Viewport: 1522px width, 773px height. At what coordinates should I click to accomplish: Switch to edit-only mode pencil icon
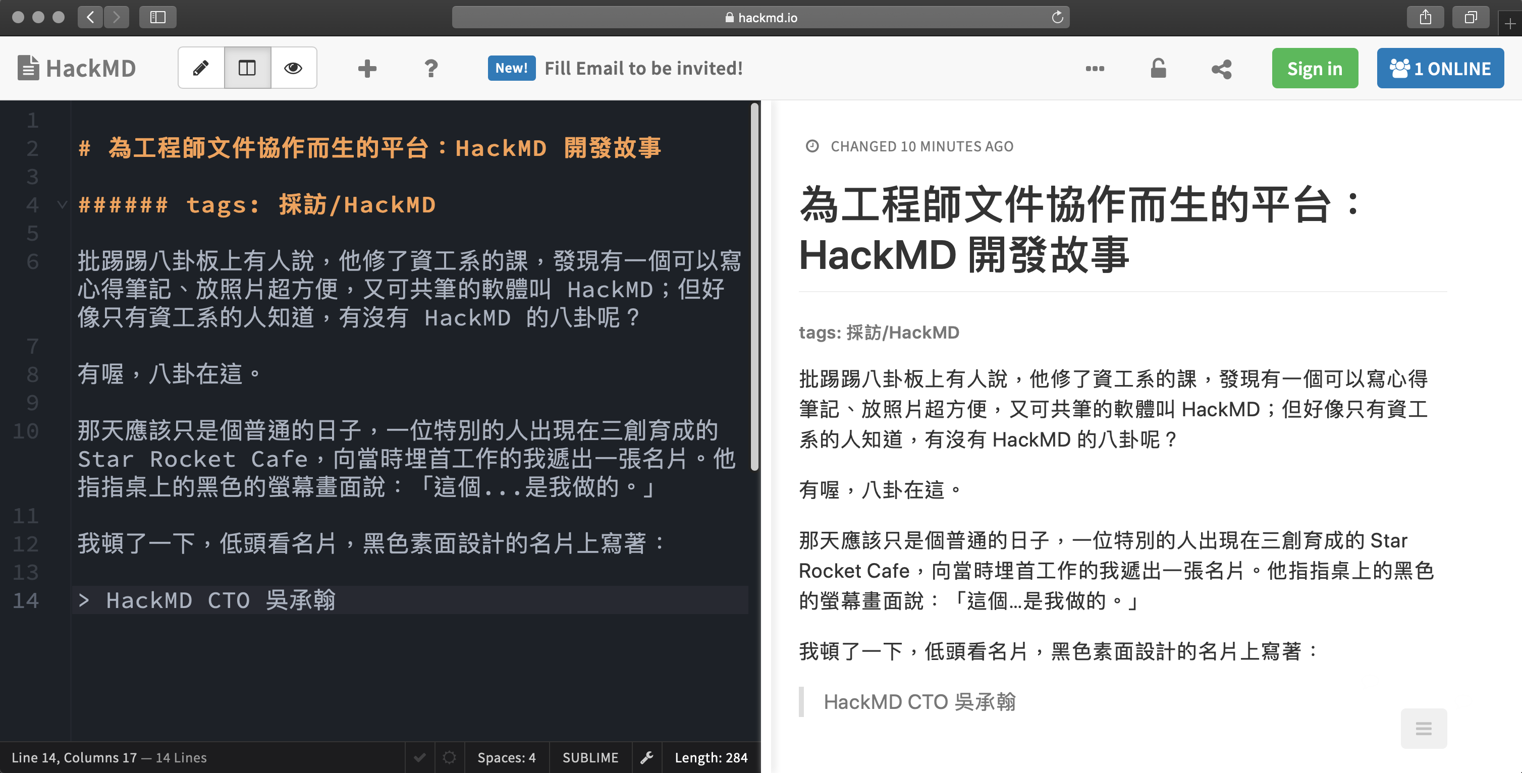(201, 68)
